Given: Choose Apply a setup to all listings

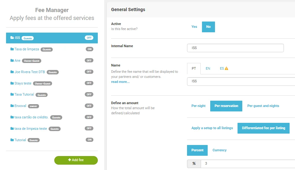Looking at the screenshot, I should (x=212, y=128).
